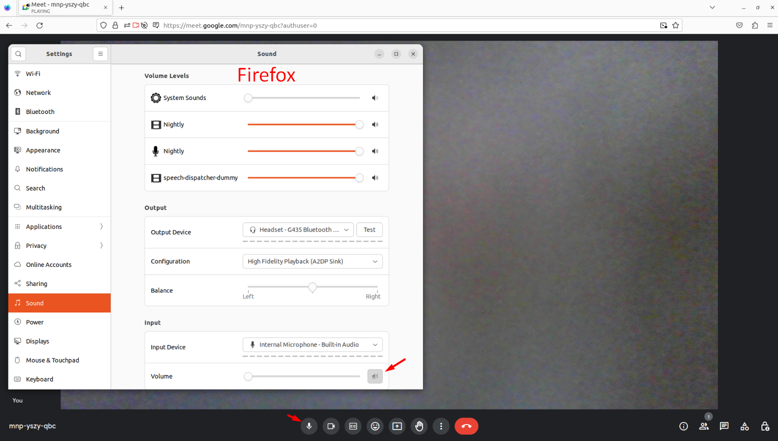Viewport: 778px width, 441px height.
Task: Turn off the camera in Google Meet
Action: pos(331,426)
